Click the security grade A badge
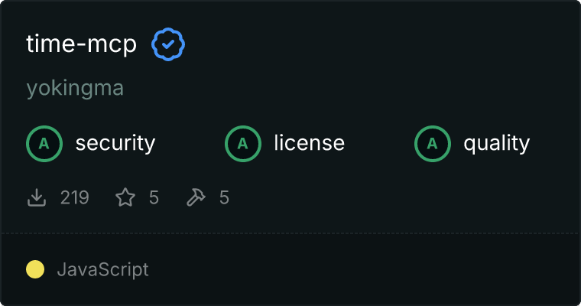 [44, 143]
